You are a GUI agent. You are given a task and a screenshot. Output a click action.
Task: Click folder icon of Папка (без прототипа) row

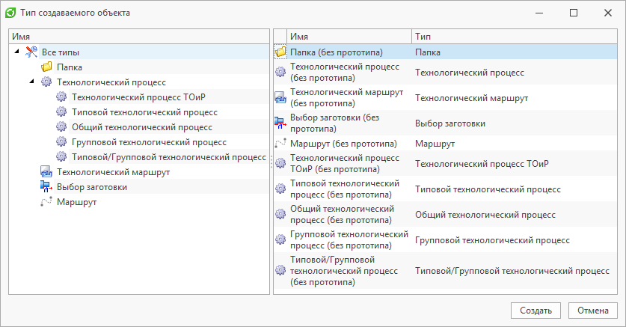(x=280, y=52)
